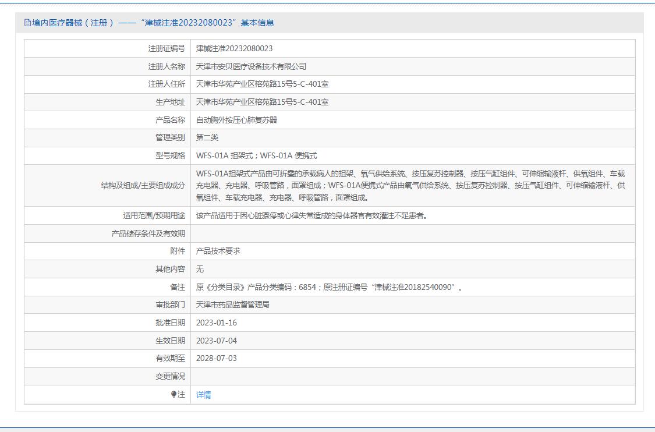Click effective date 2023-07-04
The width and height of the screenshot is (655, 432).
[217, 341]
